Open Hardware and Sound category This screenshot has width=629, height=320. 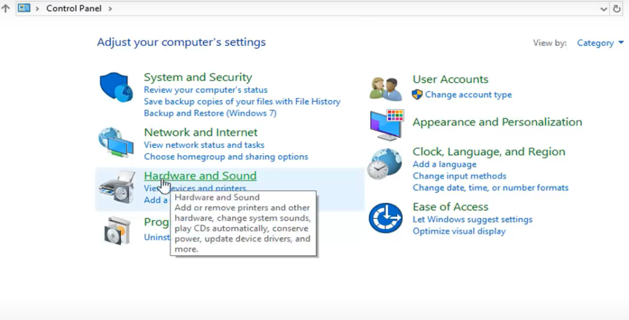200,175
